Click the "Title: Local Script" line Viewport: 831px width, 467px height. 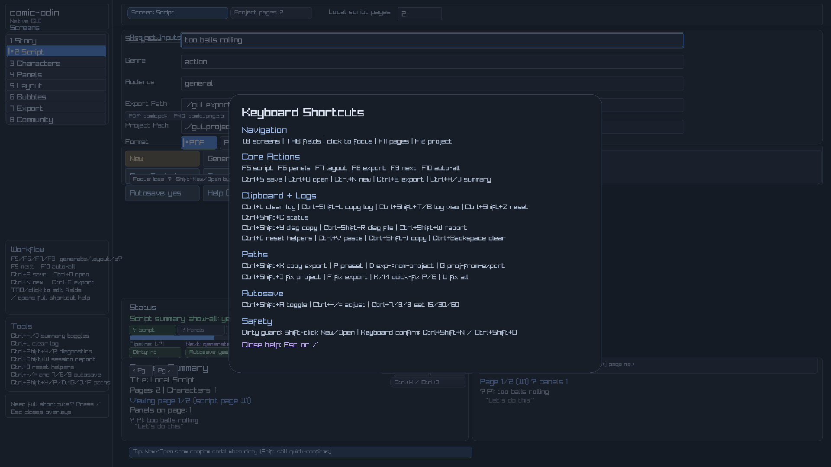coord(162,380)
